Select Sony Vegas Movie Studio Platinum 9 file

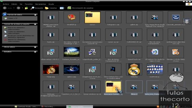155,17
